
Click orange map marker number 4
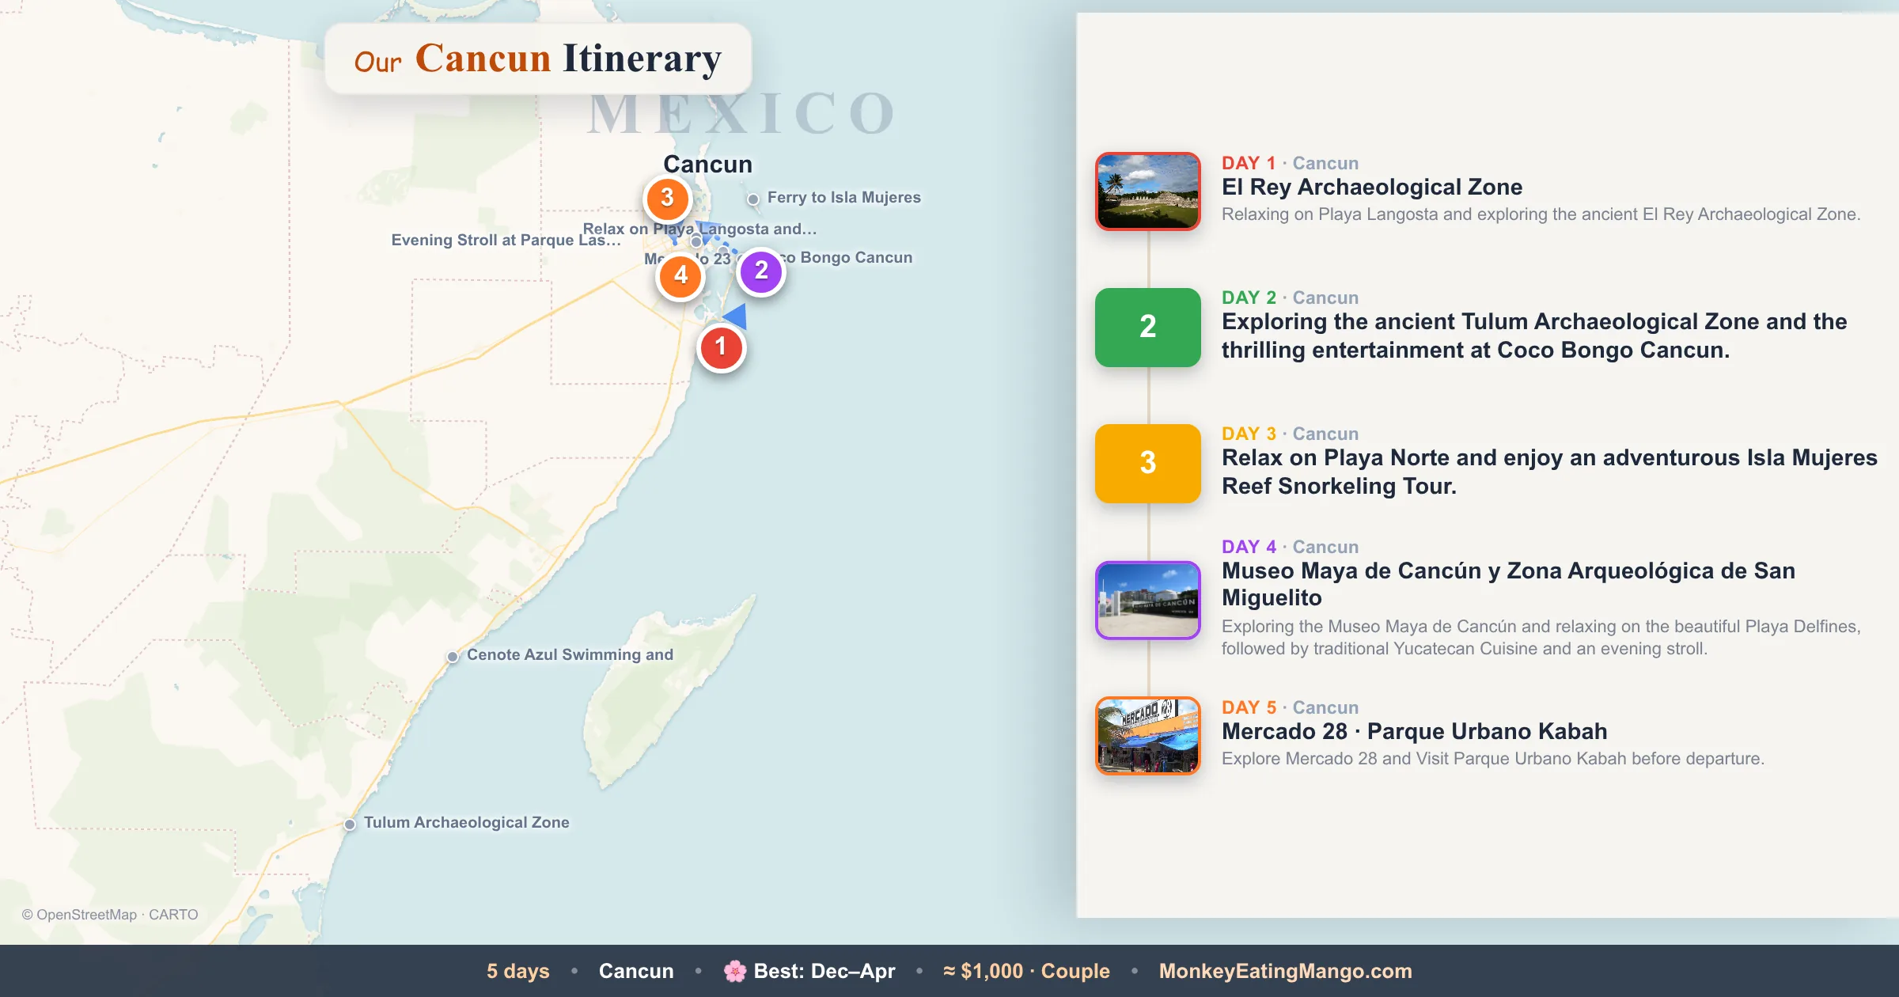tap(680, 276)
